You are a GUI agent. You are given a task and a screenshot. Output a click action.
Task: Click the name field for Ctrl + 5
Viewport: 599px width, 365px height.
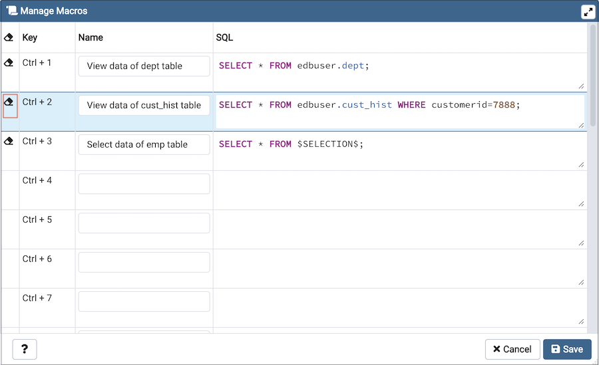(x=144, y=223)
